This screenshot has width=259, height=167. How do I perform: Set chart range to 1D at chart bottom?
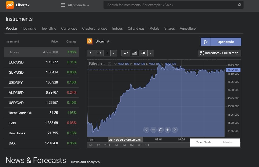147,145
